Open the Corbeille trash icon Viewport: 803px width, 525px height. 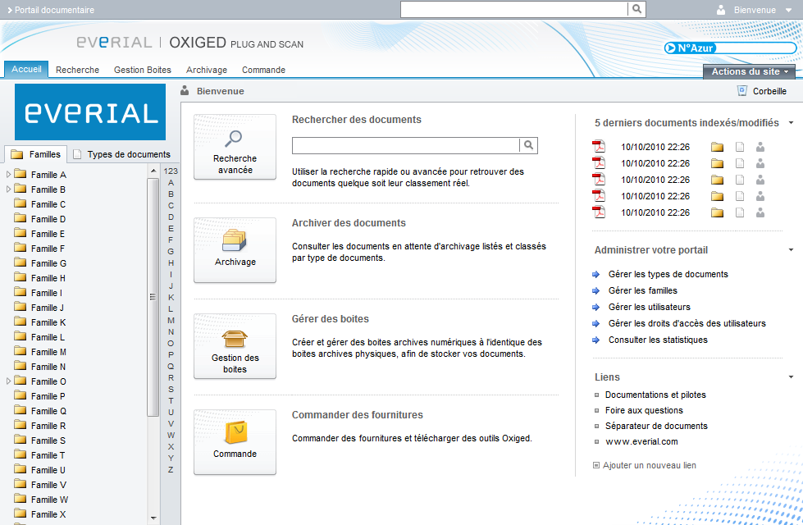(742, 91)
